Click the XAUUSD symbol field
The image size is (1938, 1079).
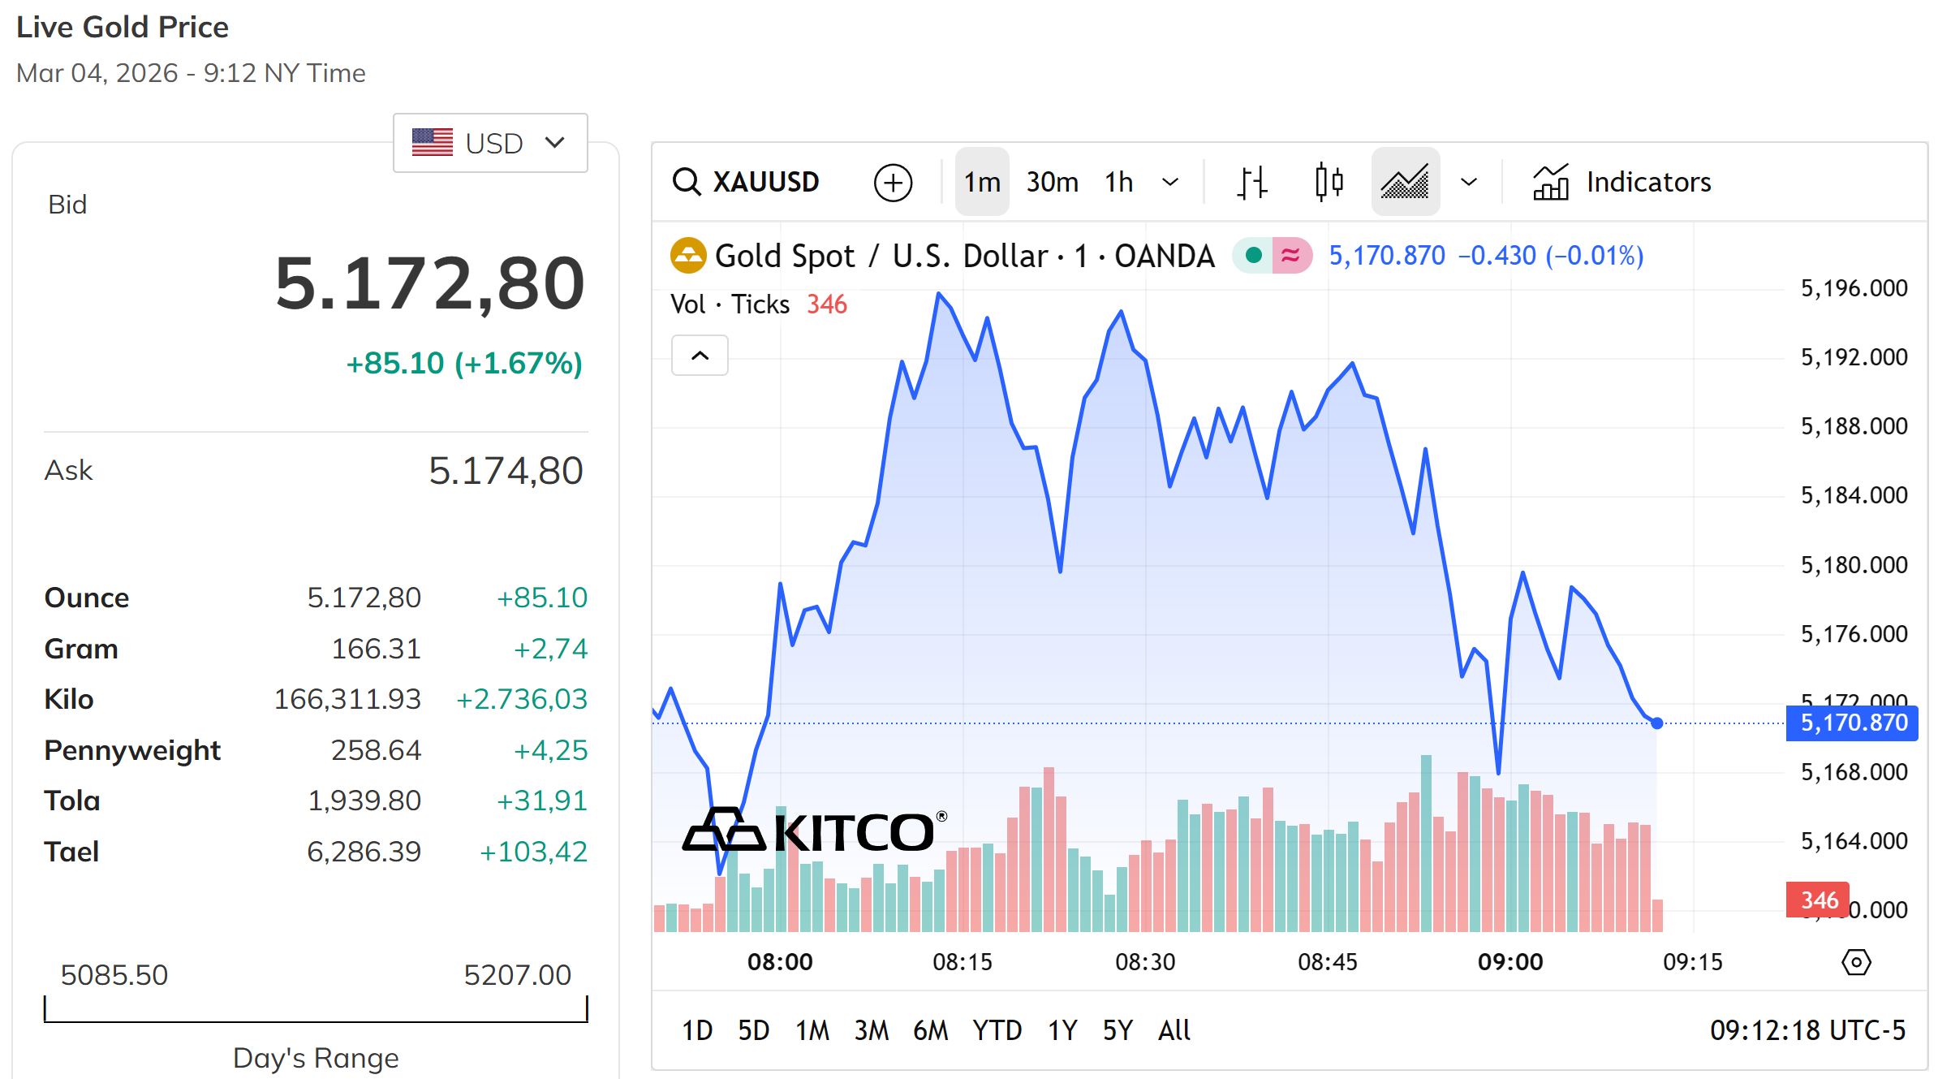coord(765,181)
